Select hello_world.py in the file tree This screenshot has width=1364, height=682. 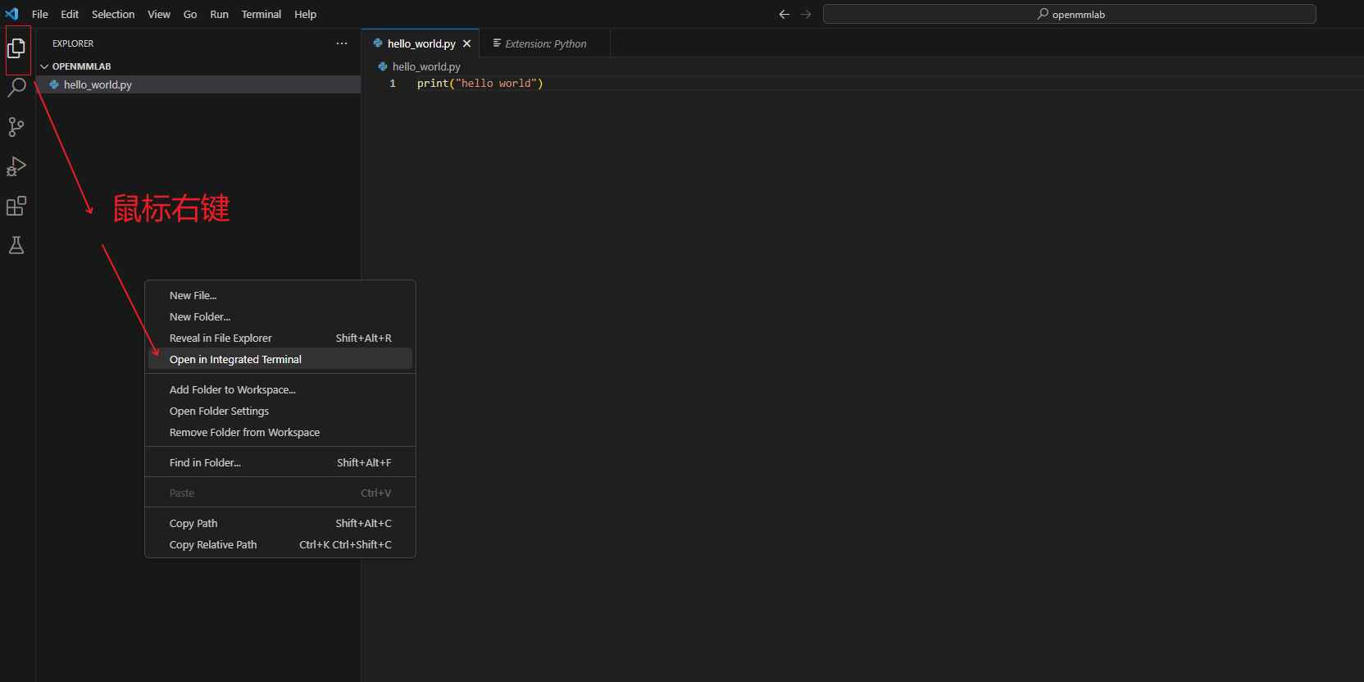98,84
